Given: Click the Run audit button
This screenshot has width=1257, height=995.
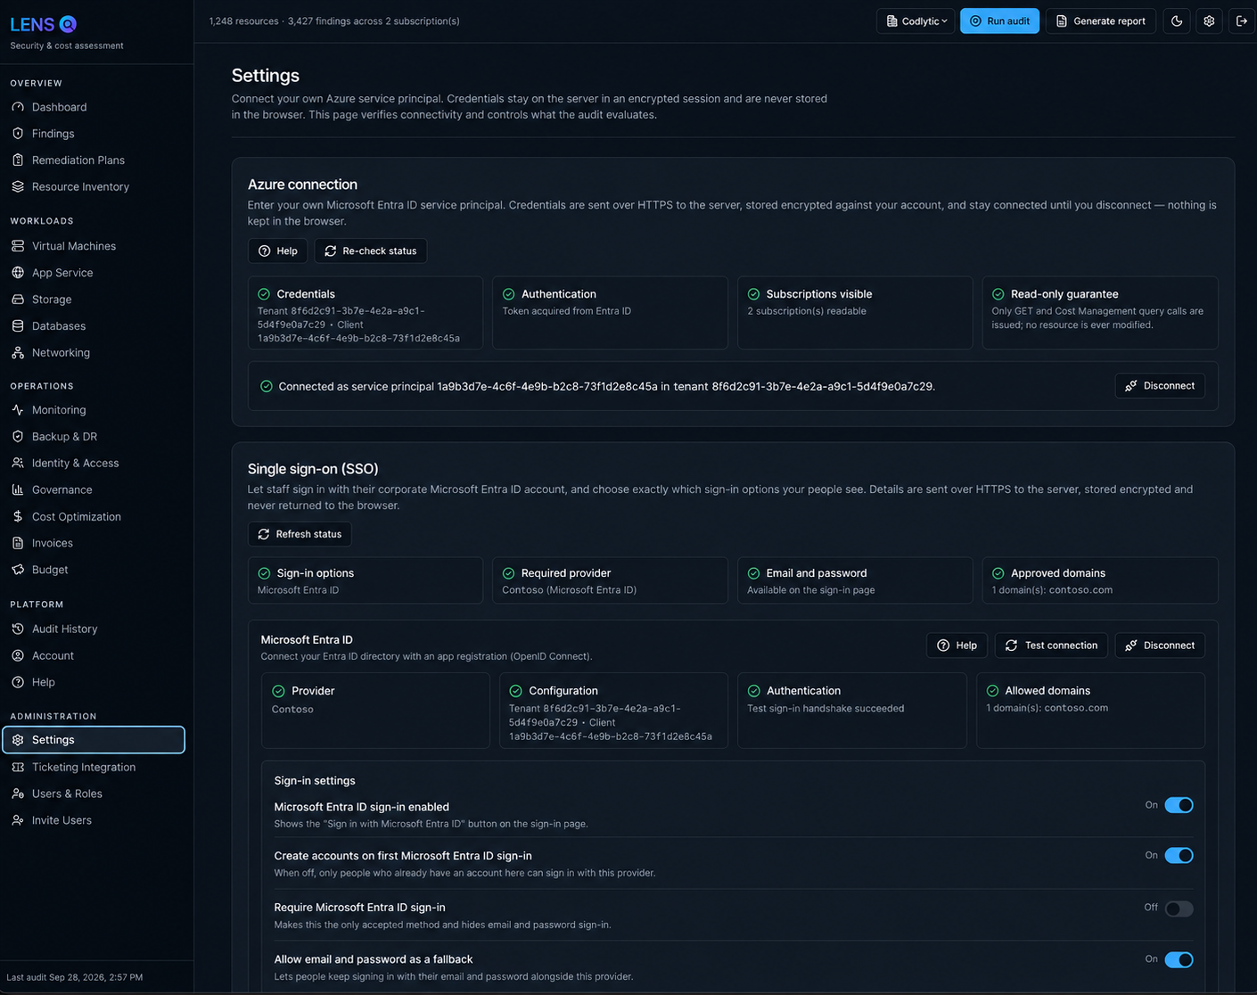Looking at the screenshot, I should [999, 21].
